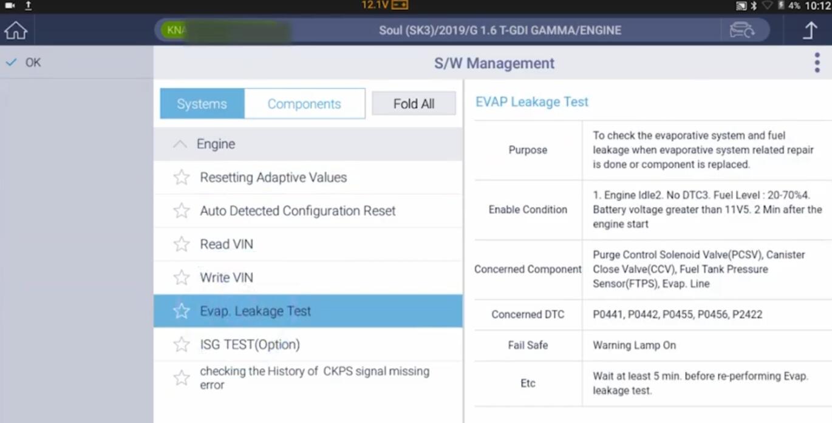Confirm with the OK button

pos(76,62)
